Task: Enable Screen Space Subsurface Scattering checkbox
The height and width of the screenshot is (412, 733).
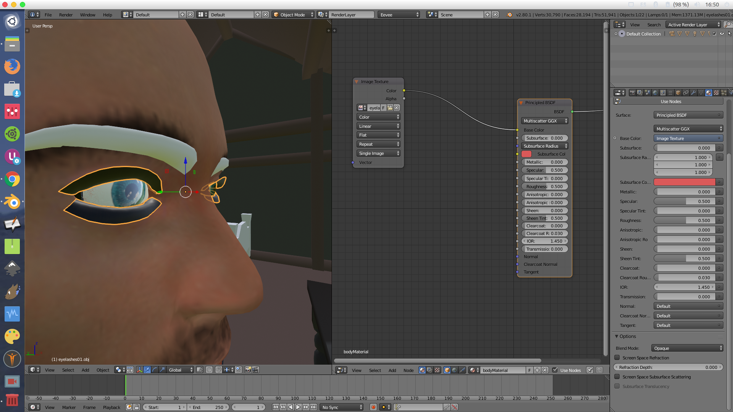Action: pyautogui.click(x=617, y=377)
